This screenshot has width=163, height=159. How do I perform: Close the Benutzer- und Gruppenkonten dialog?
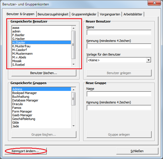[154, 3]
